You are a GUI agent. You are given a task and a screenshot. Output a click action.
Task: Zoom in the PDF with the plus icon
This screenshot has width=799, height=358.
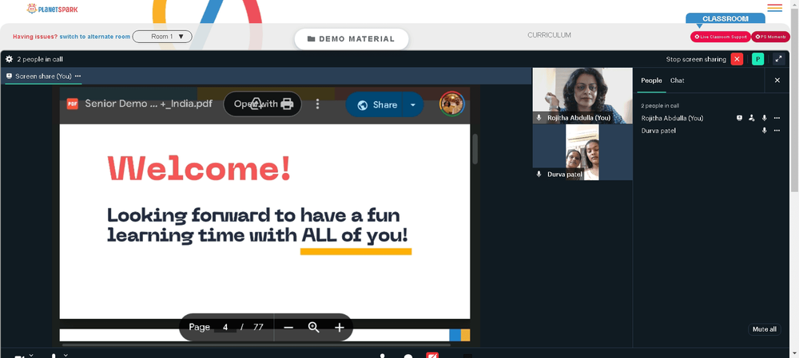pyautogui.click(x=340, y=328)
